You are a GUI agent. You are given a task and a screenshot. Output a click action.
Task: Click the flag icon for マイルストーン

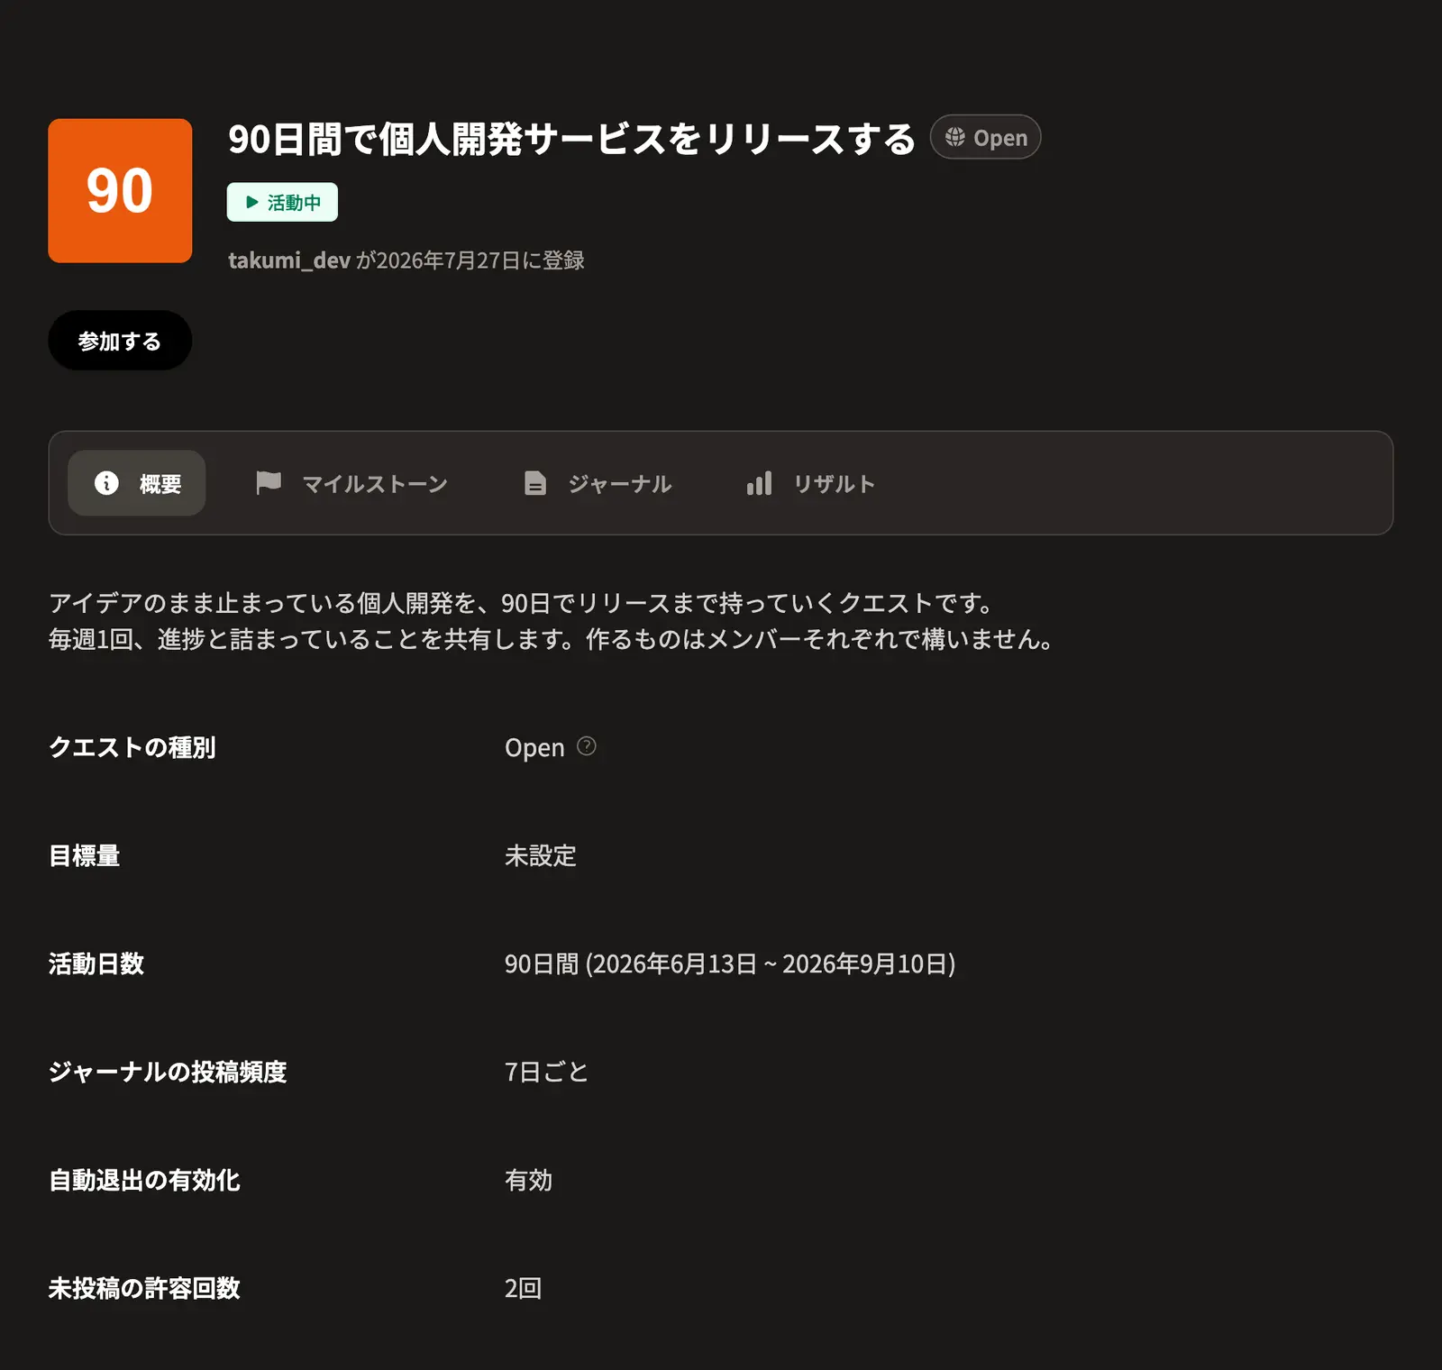pyautogui.click(x=269, y=483)
